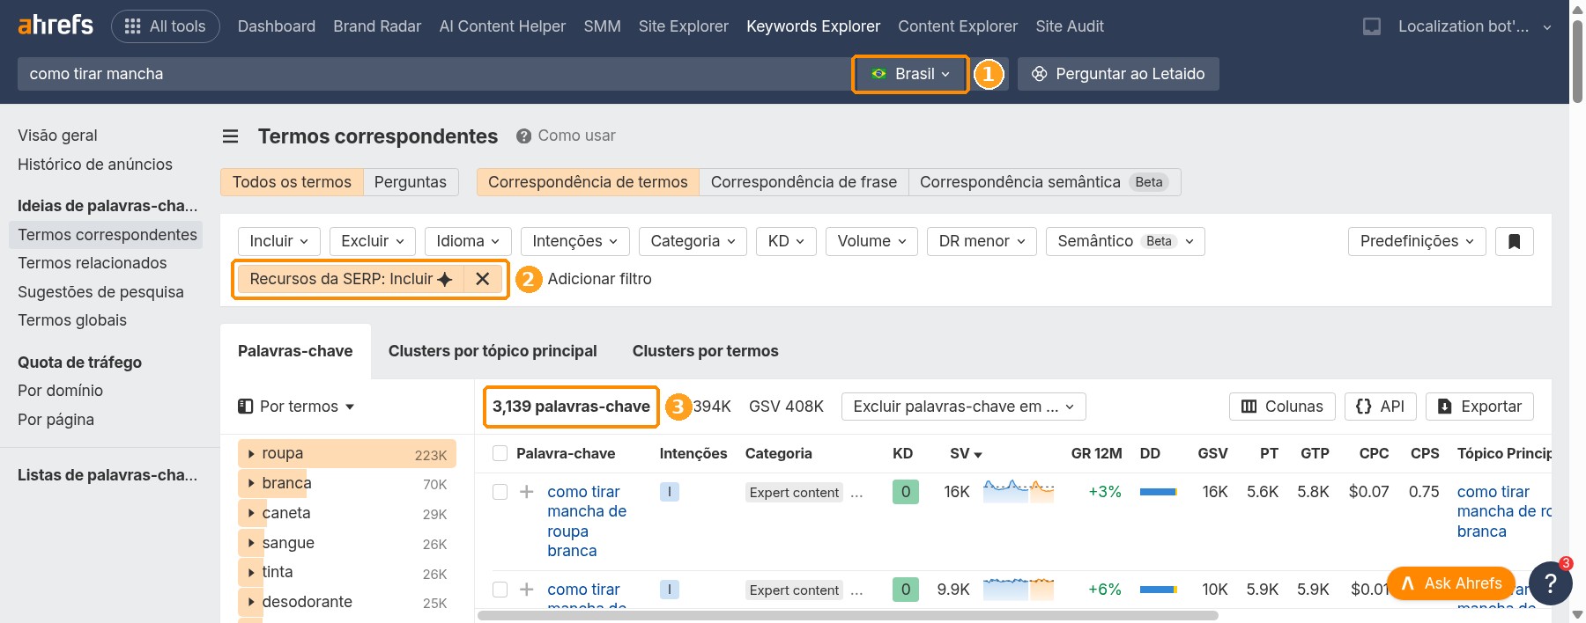Select Correspondência de termos tab
1586x623 pixels.
pyautogui.click(x=588, y=182)
